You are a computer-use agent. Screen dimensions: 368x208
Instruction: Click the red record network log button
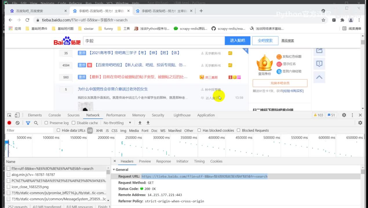coord(9,123)
